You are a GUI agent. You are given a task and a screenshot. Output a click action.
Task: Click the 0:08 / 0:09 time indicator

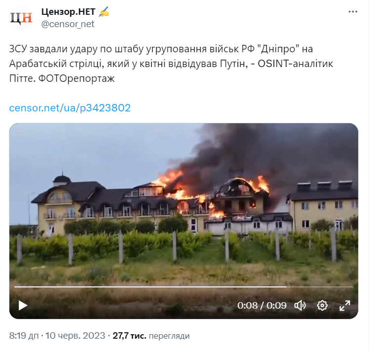tap(262, 306)
